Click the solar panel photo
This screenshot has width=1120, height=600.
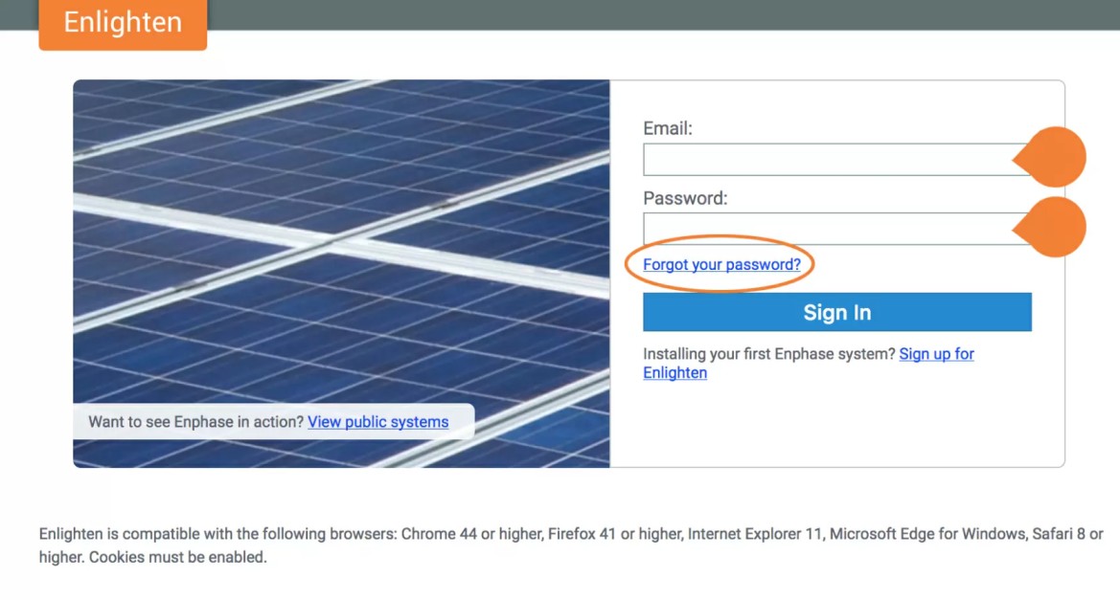pos(341,239)
